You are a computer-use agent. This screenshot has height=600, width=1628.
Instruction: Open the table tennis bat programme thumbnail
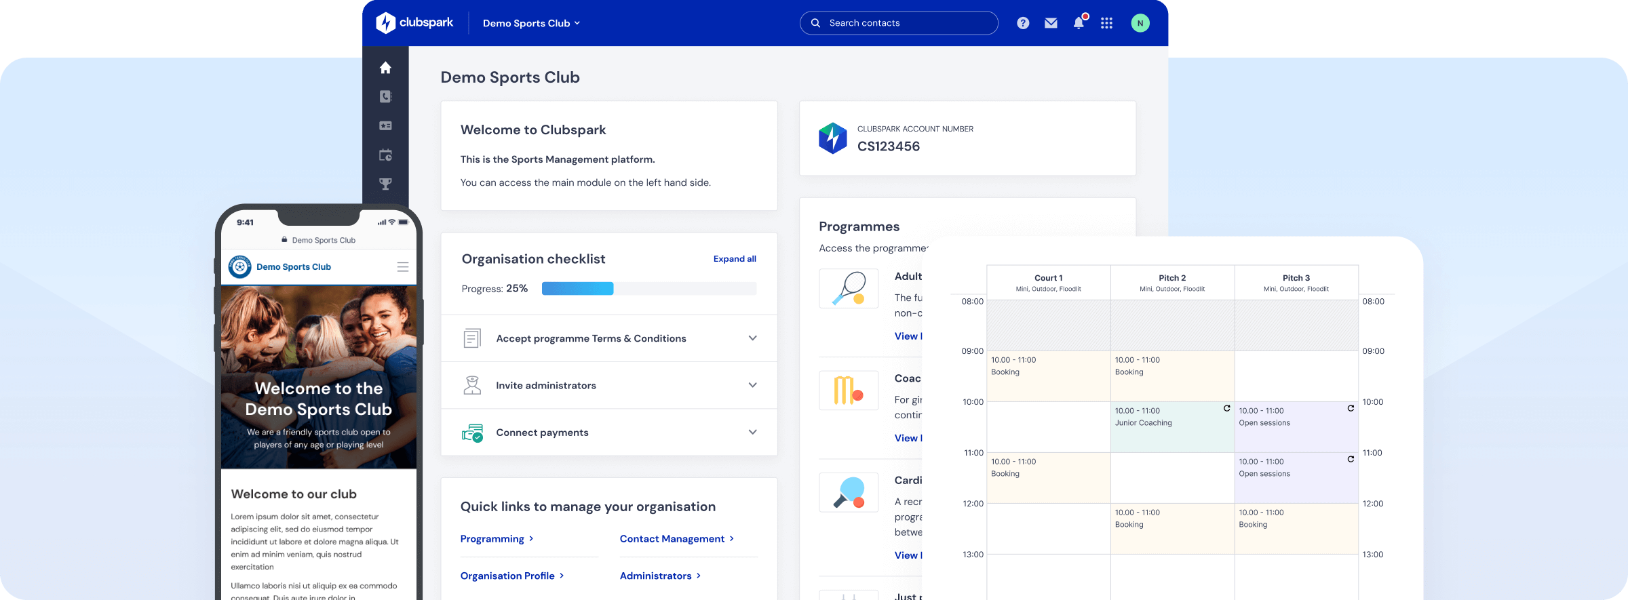pyautogui.click(x=849, y=492)
